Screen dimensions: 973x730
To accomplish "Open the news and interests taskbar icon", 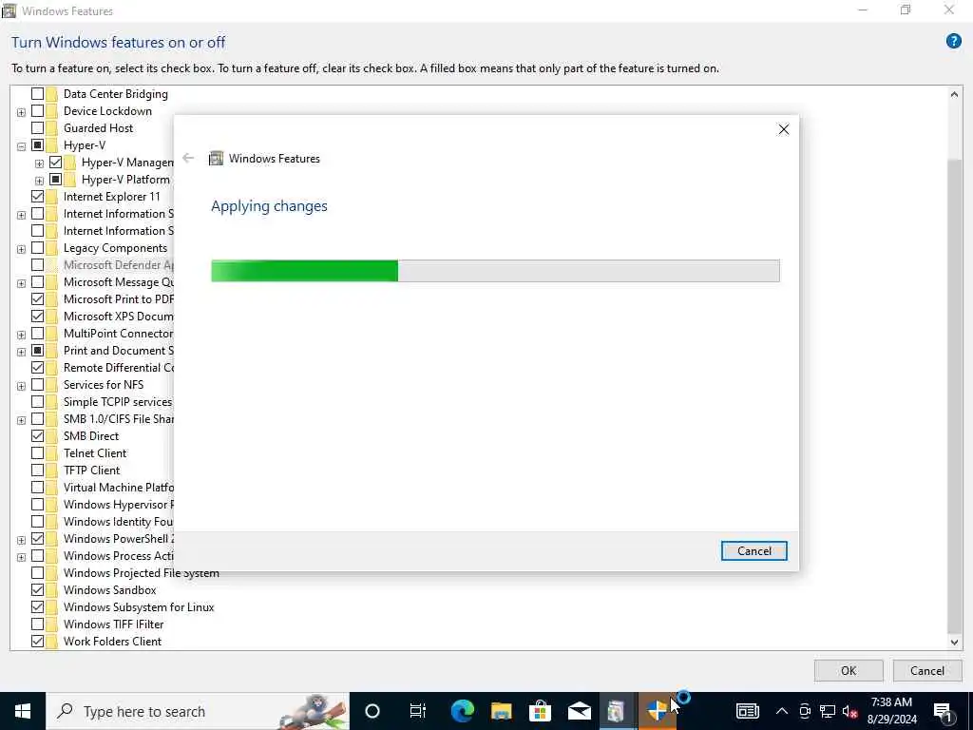I will coord(747,711).
